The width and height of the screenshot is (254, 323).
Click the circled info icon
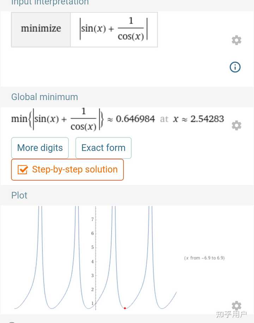click(x=235, y=67)
